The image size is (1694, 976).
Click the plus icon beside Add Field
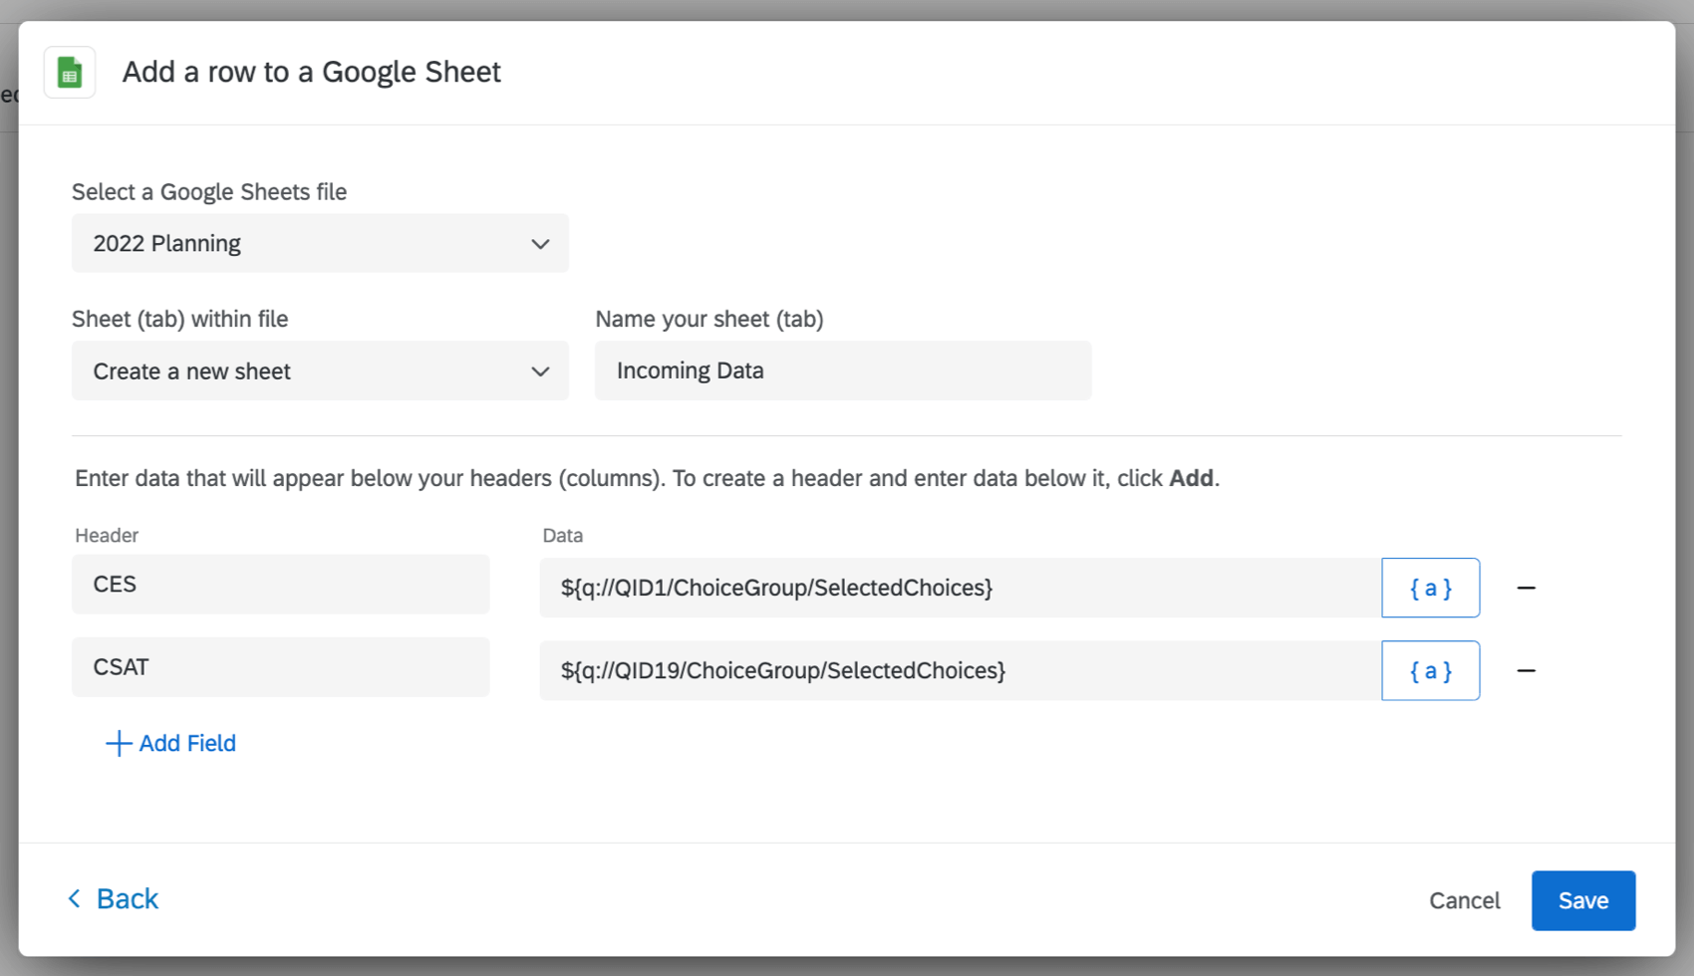pos(117,743)
